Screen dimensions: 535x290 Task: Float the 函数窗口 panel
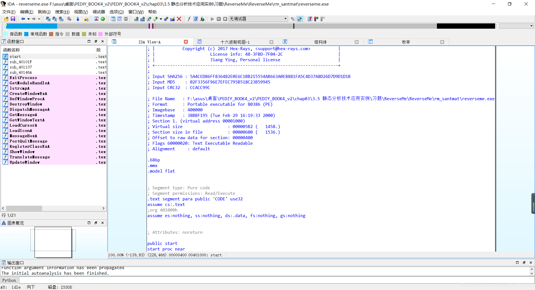[96, 41]
